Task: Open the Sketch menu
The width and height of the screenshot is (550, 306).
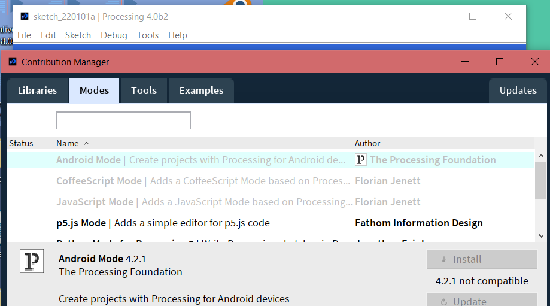Action: (x=78, y=35)
